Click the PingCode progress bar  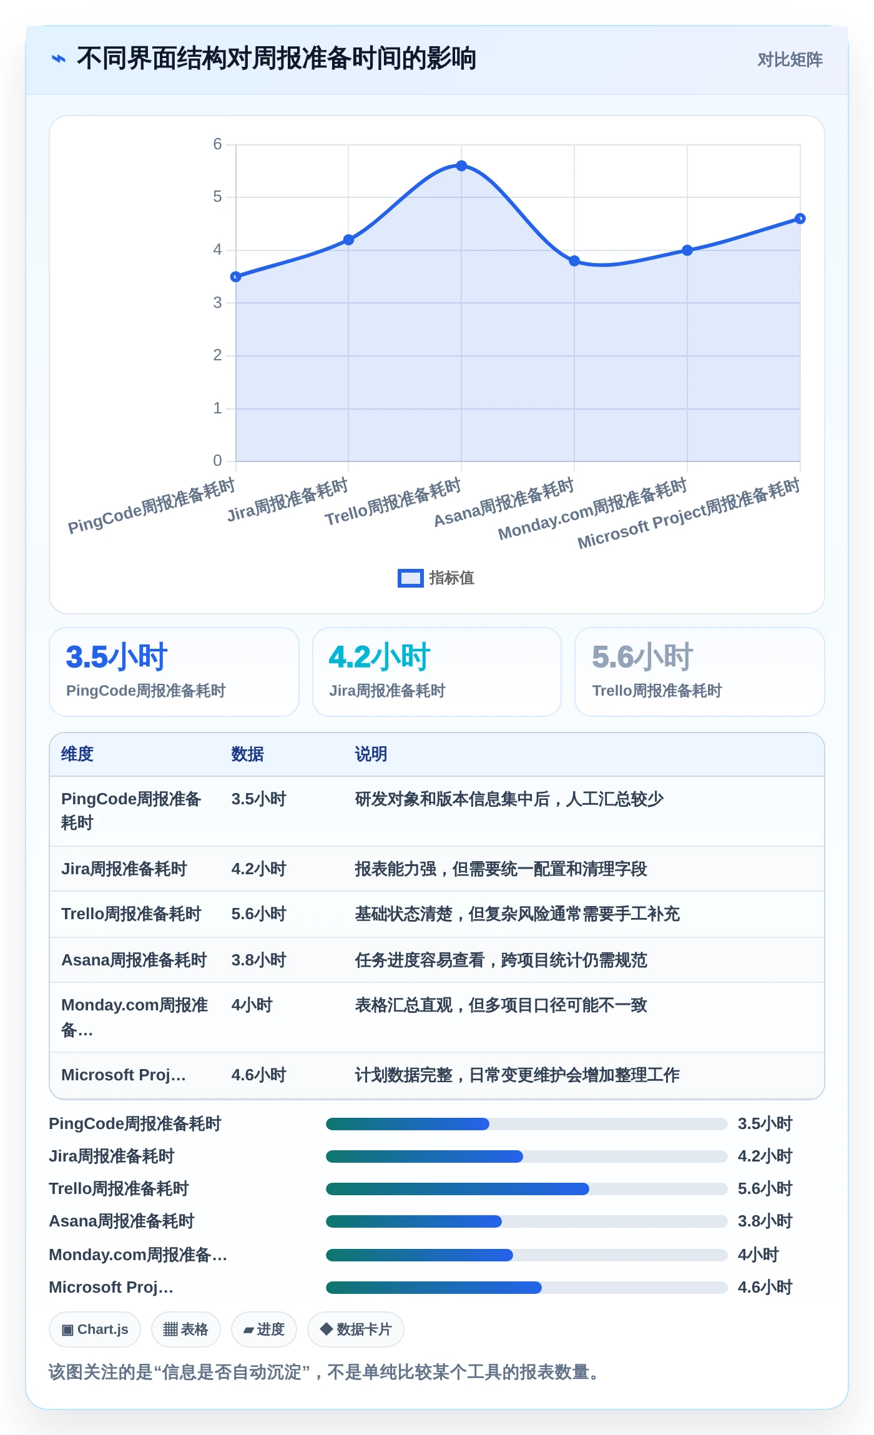pyautogui.click(x=527, y=1124)
